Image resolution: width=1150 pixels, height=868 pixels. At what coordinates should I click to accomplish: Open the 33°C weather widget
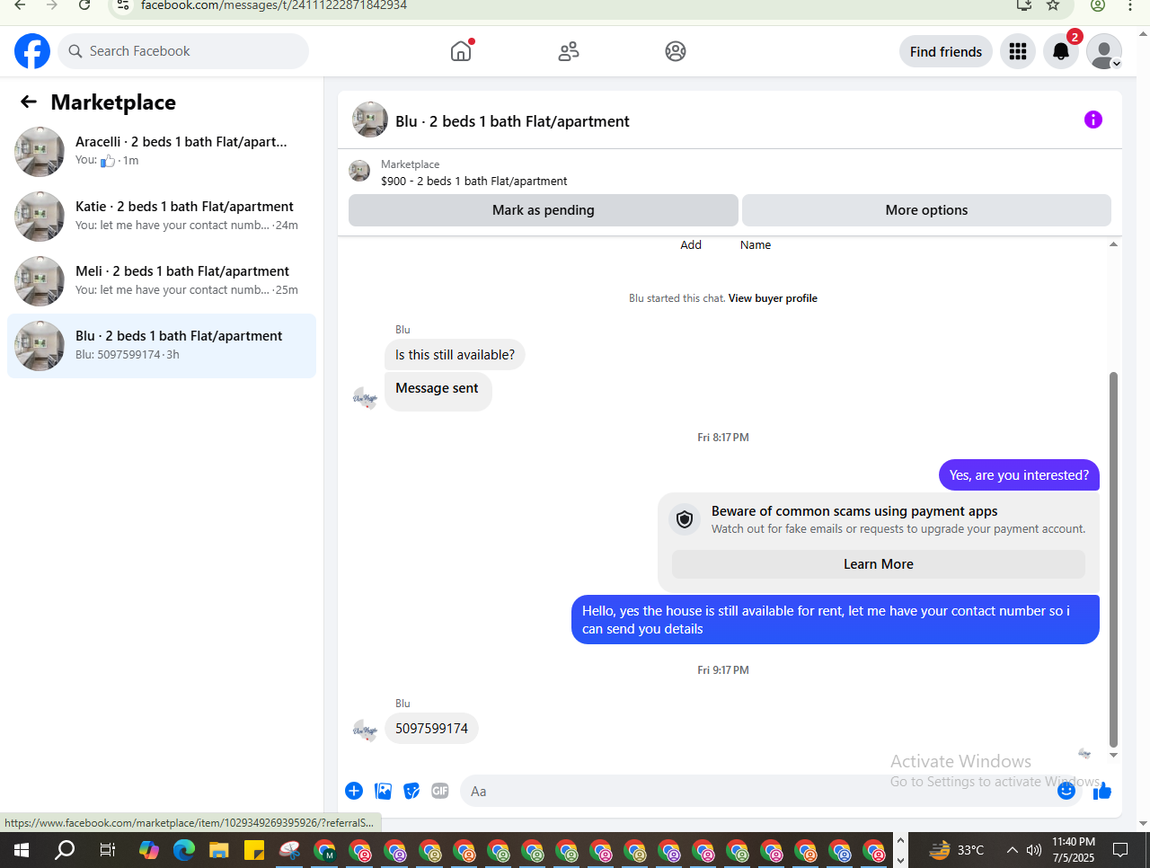click(957, 850)
